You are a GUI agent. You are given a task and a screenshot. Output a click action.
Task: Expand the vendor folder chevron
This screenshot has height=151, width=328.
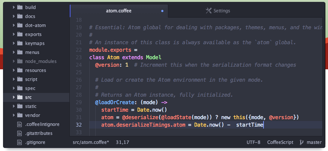click(x=13, y=115)
